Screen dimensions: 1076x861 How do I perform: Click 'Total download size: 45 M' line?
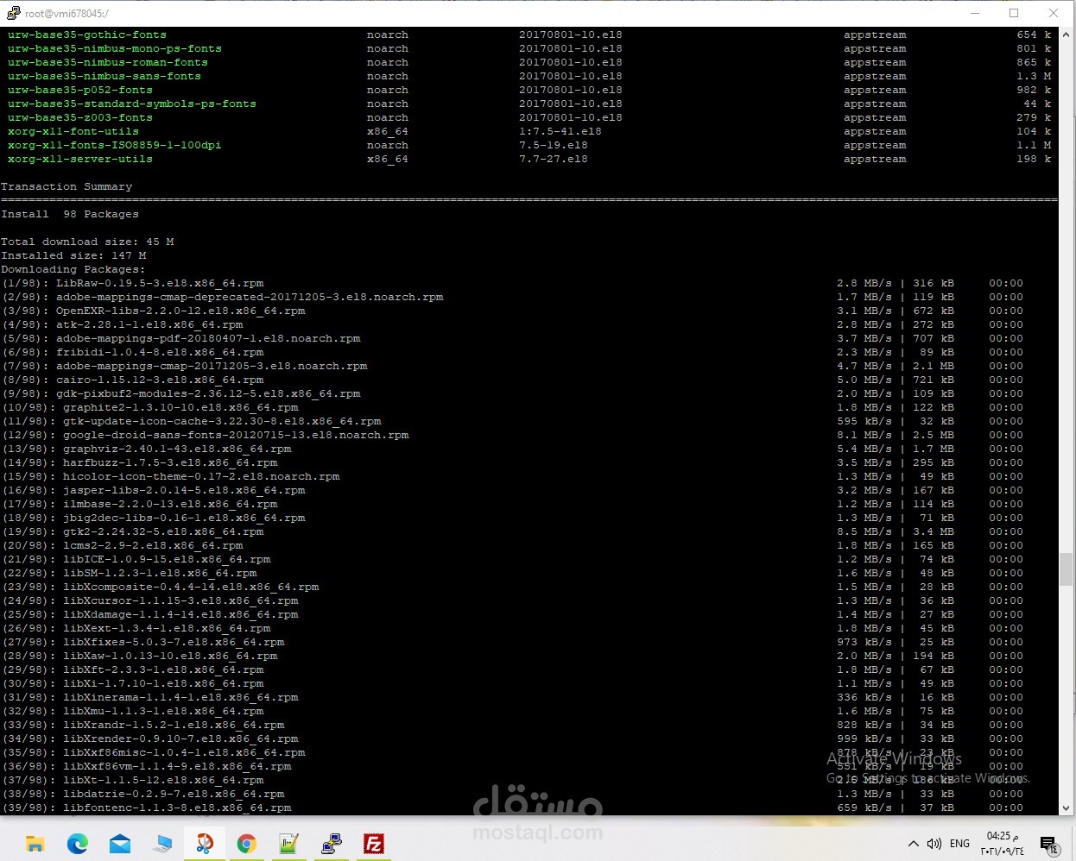click(x=87, y=242)
